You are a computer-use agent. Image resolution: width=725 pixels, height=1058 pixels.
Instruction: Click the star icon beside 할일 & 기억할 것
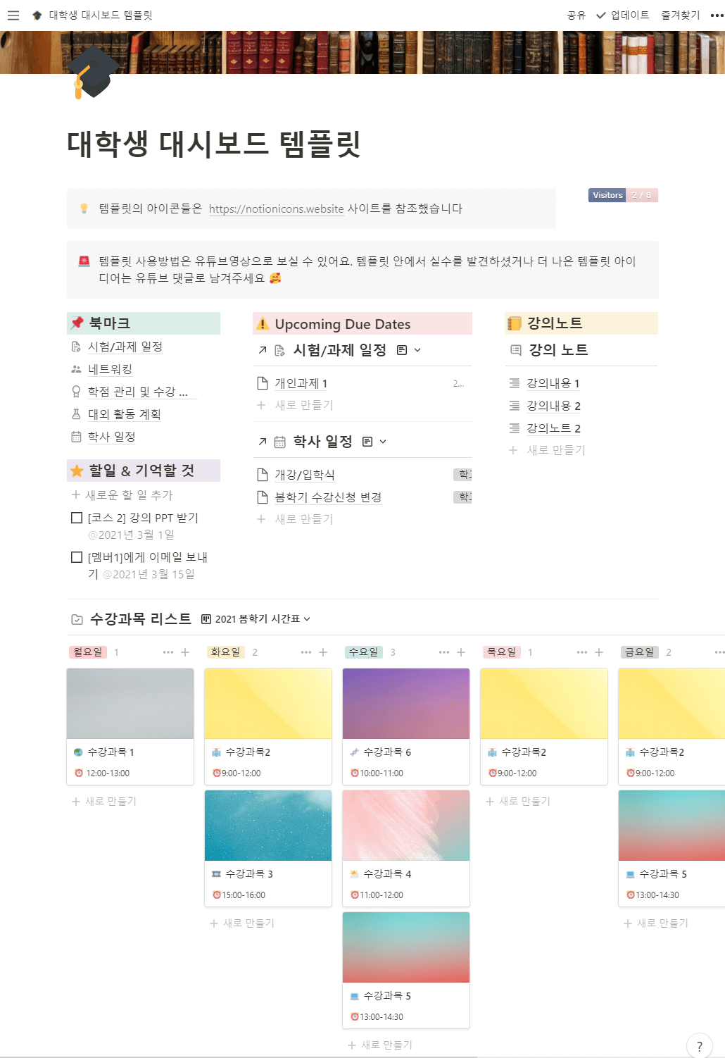tap(77, 470)
